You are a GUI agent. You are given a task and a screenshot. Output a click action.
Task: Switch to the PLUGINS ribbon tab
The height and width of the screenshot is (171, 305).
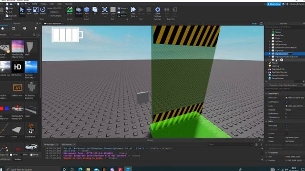pos(69,4)
